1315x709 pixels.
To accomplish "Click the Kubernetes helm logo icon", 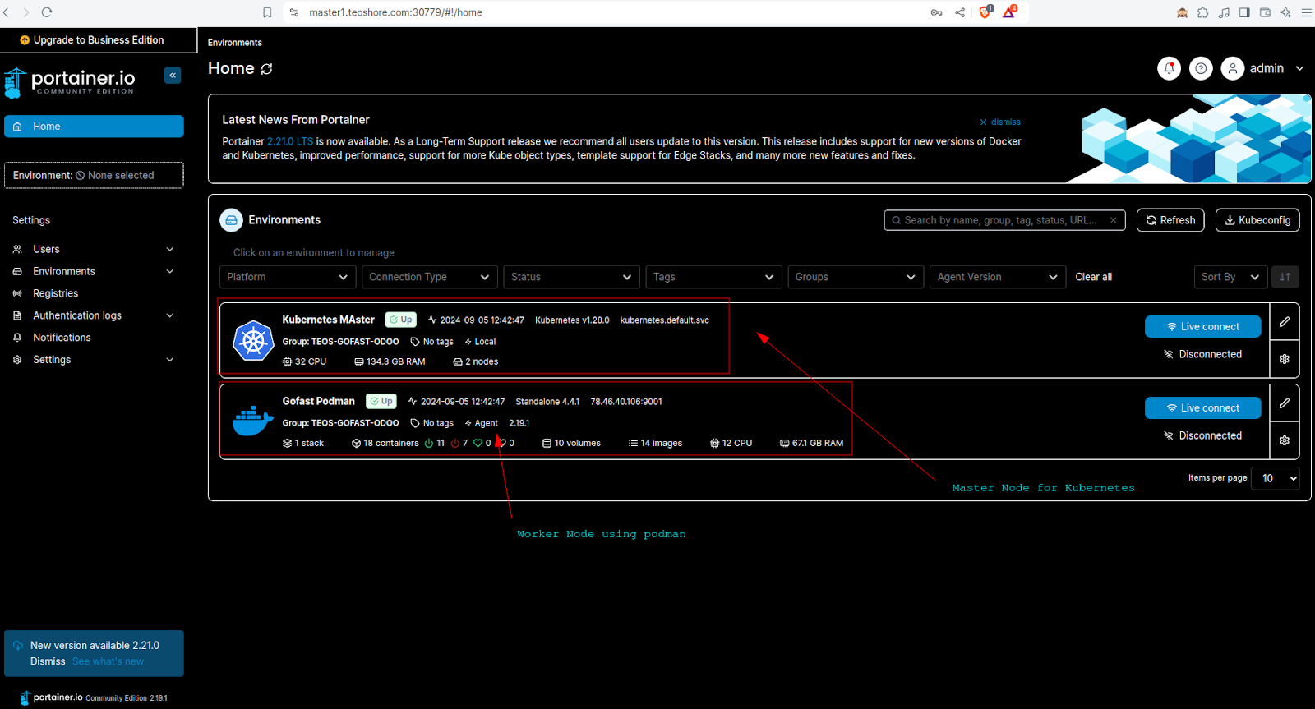I will (x=253, y=340).
